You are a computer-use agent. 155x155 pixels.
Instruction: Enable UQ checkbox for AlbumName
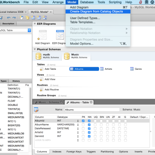[95, 125]
